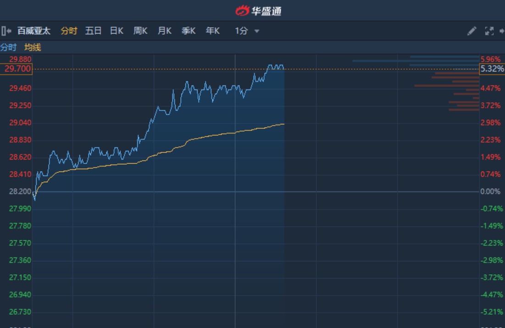Switch to the 分时 intraday tab
This screenshot has width=505, height=328.
[x=69, y=31]
